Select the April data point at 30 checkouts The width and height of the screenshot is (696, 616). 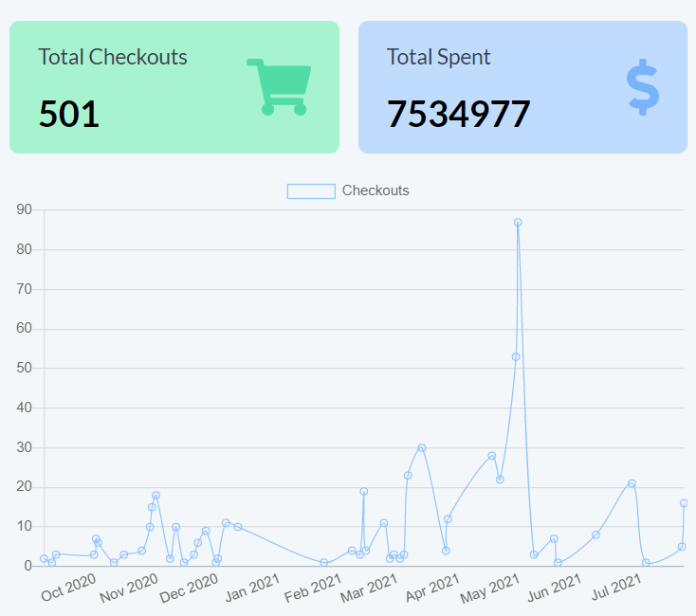click(x=422, y=447)
